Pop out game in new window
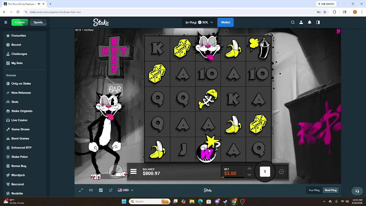The height and width of the screenshot is (206, 366). point(111,190)
